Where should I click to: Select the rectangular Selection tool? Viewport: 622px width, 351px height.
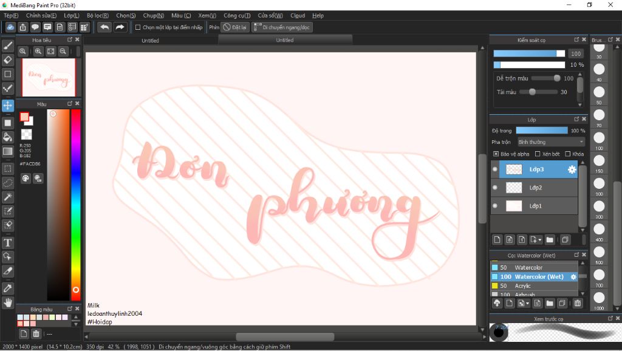pyautogui.click(x=7, y=169)
